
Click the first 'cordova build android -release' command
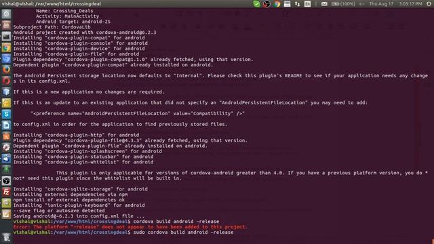[x=176, y=222]
